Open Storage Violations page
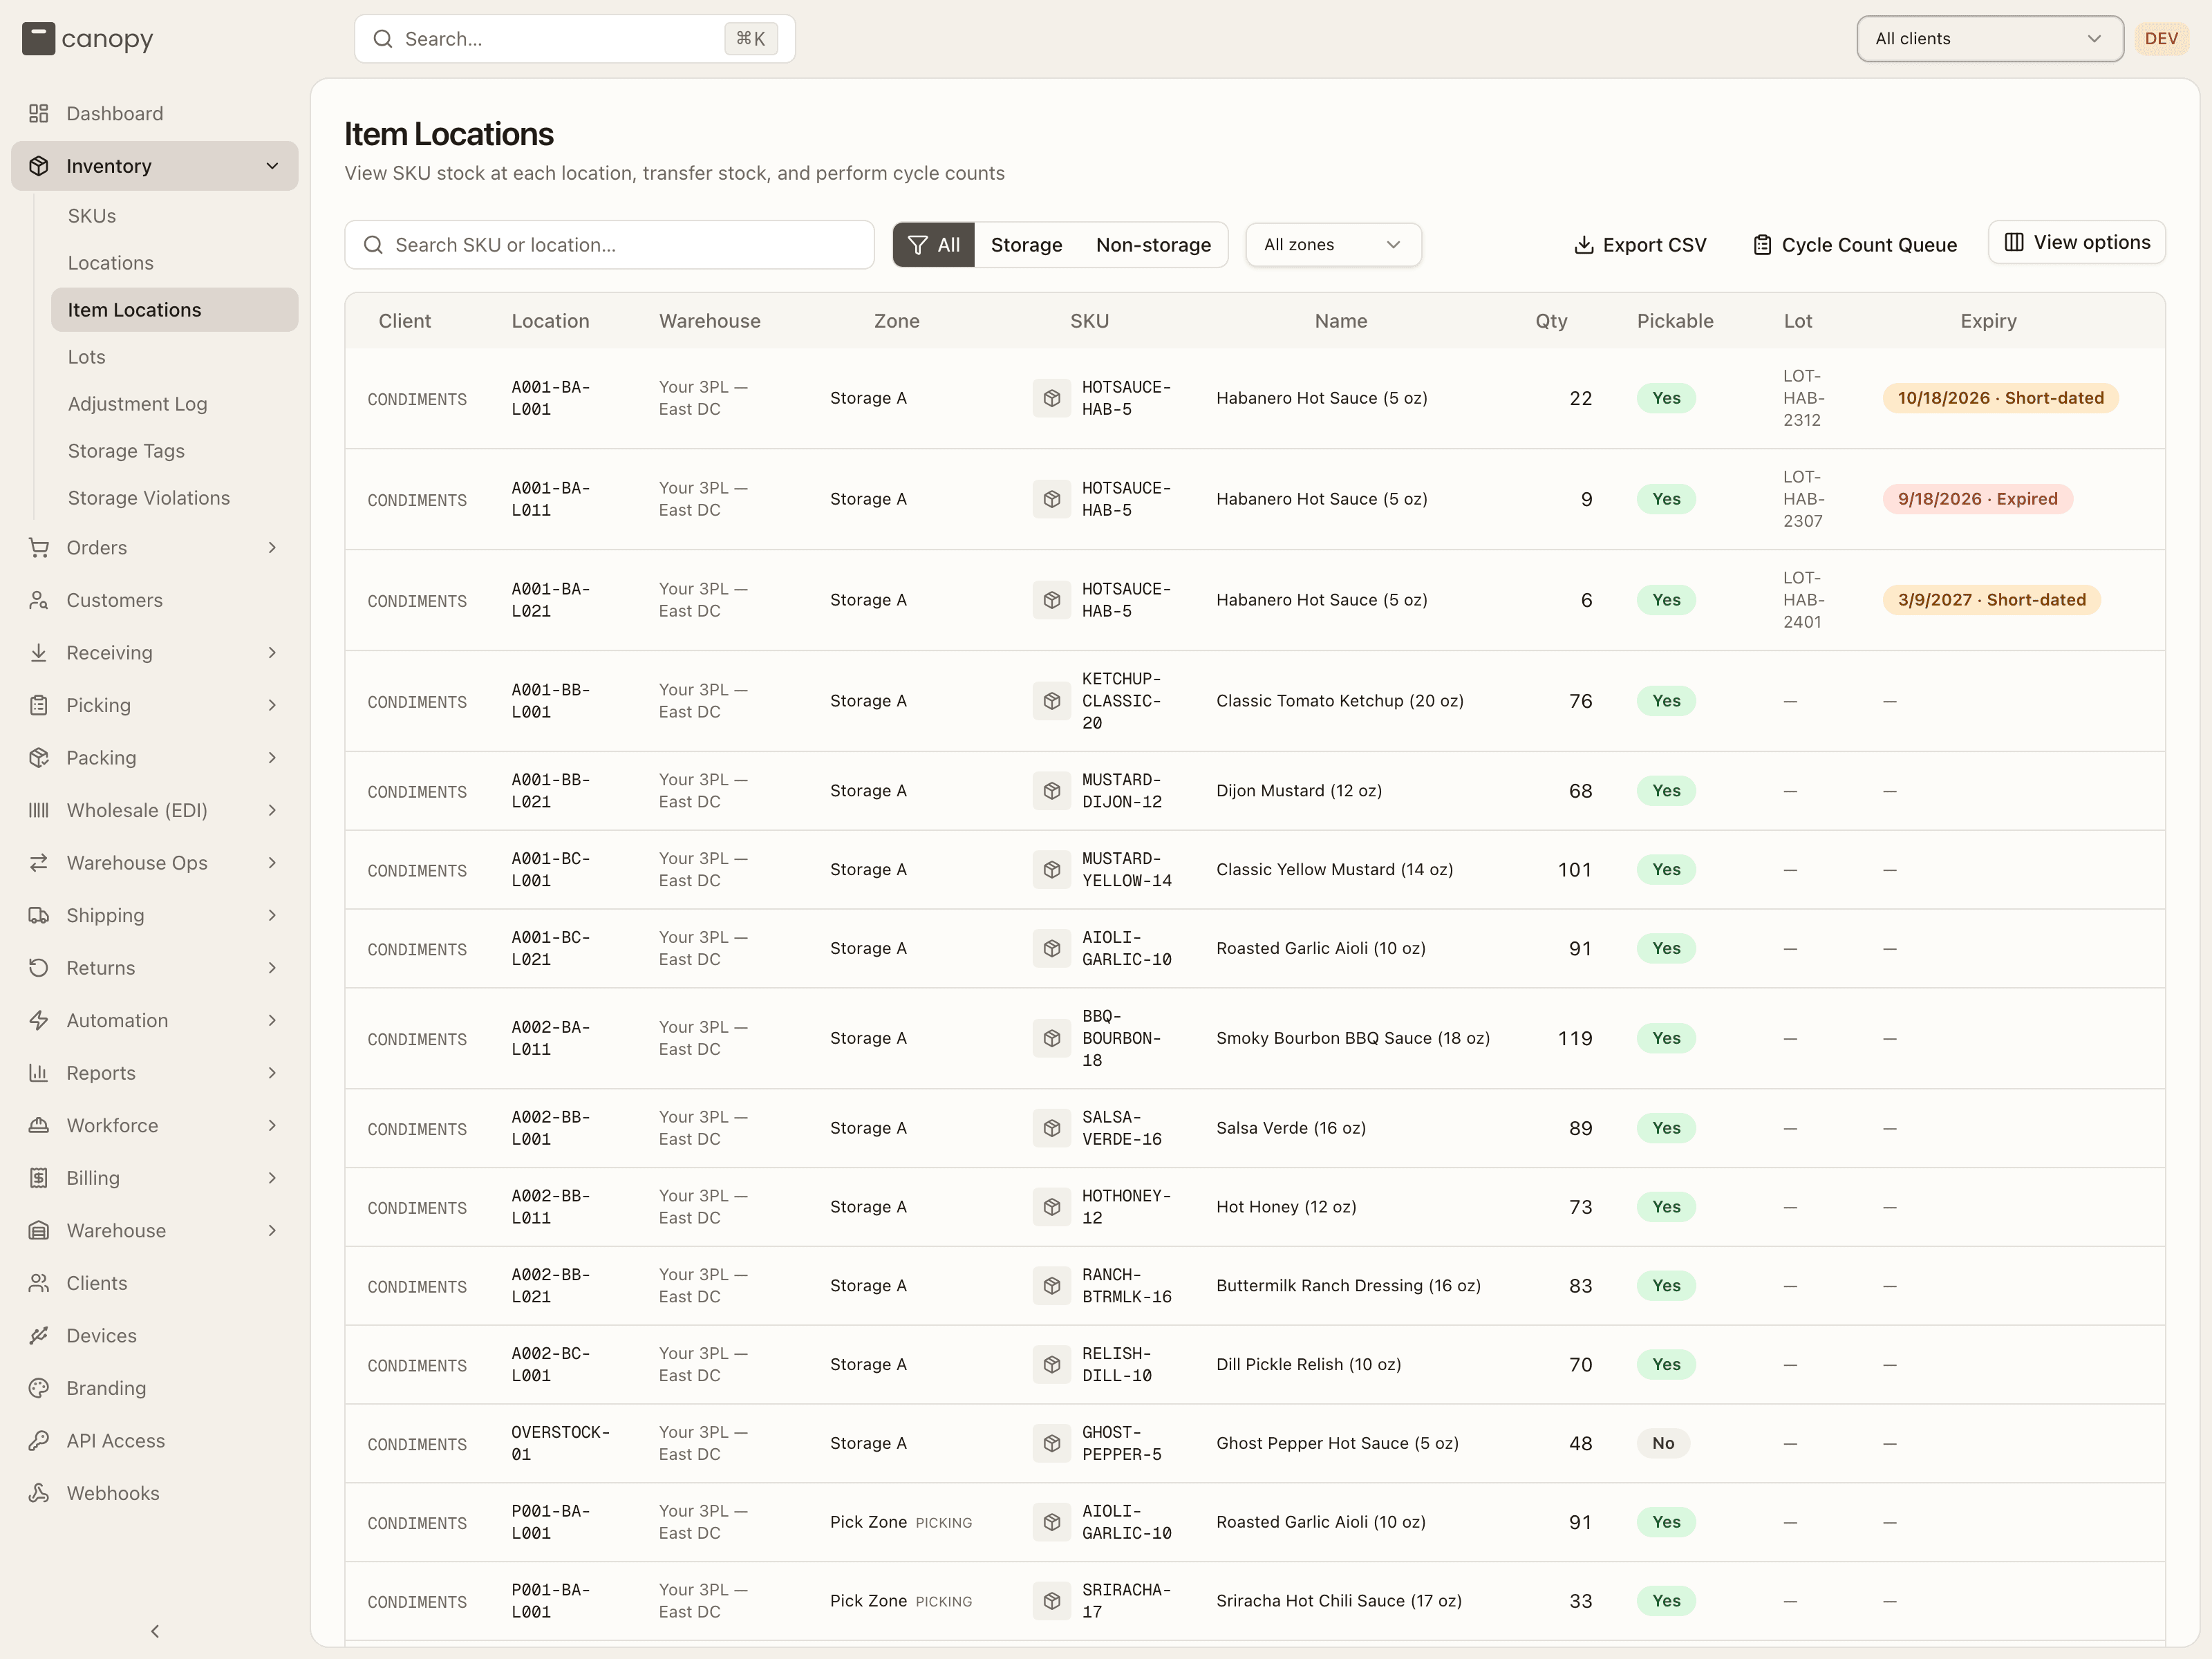 [x=174, y=498]
